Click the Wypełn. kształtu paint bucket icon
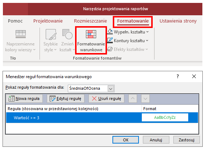Image resolution: width=206 pixels, height=149 pixels. [110, 32]
